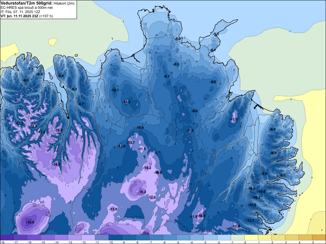Screen dimensions: 326x244
Task: Click the -14.2 temperature value on the map
Action: [147, 168]
